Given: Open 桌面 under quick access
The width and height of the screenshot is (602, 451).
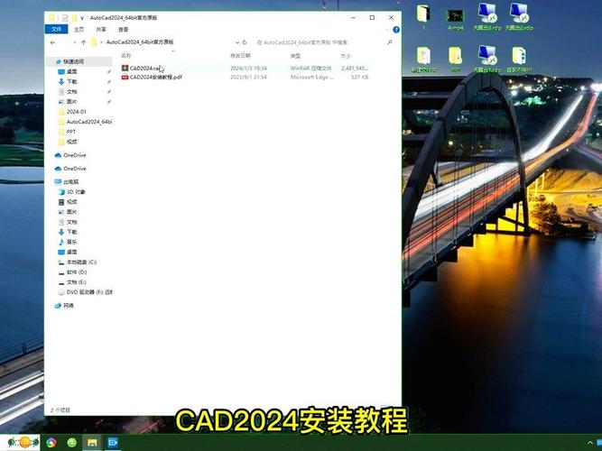Looking at the screenshot, I should (71, 71).
